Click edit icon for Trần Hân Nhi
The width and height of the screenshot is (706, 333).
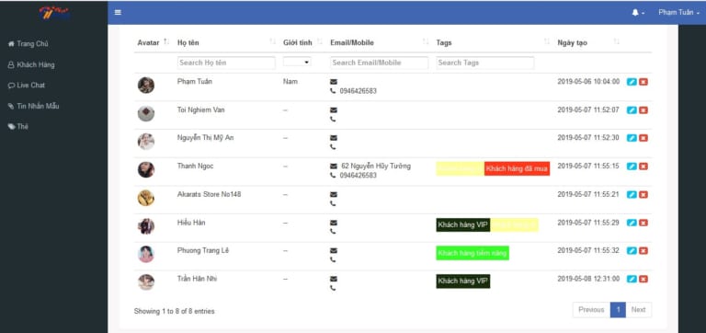tap(632, 279)
